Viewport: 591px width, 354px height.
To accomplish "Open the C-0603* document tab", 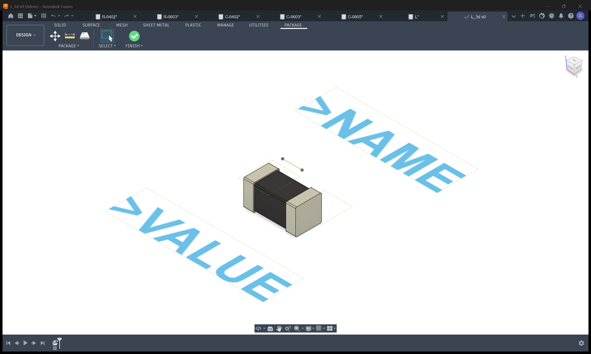I will pyautogui.click(x=294, y=17).
